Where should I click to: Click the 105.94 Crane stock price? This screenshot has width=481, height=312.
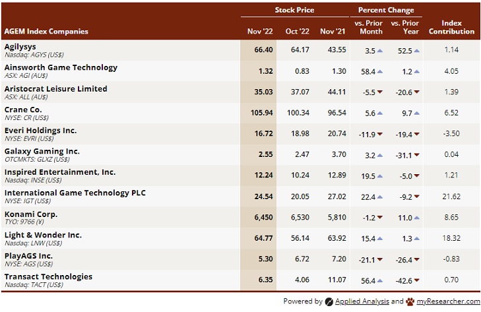[x=262, y=113]
